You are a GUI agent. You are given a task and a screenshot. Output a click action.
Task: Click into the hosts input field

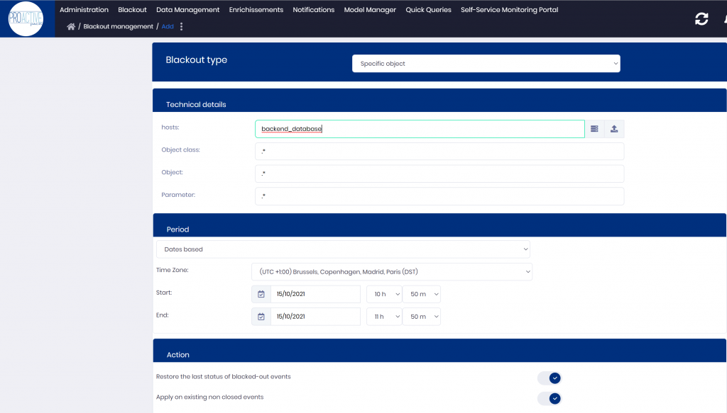pos(420,129)
